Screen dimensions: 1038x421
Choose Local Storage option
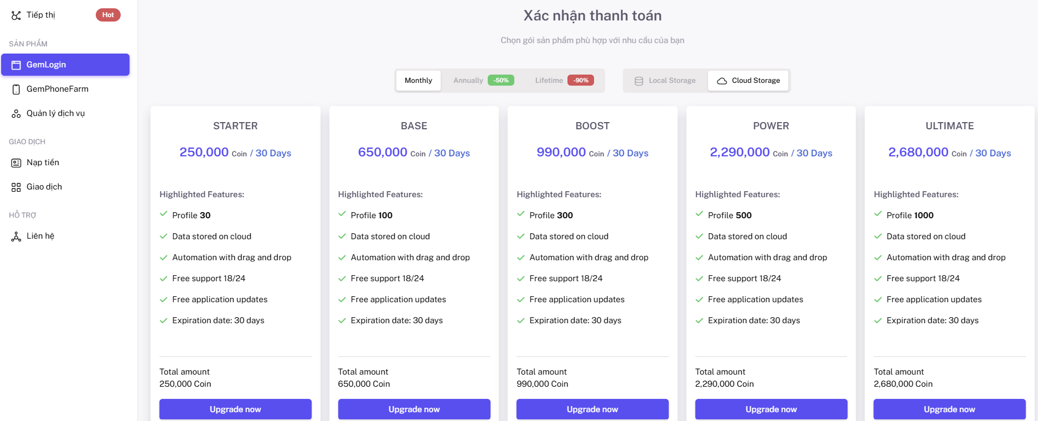(x=666, y=81)
